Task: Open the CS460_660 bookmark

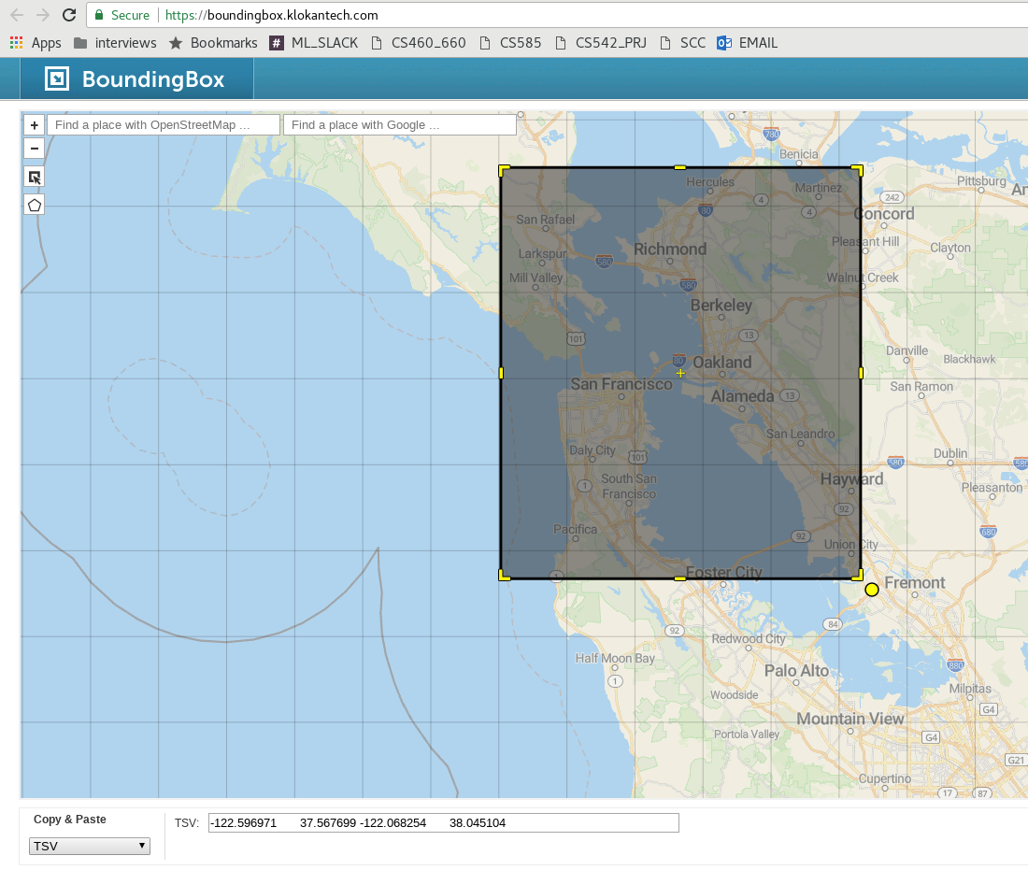Action: pyautogui.click(x=419, y=43)
